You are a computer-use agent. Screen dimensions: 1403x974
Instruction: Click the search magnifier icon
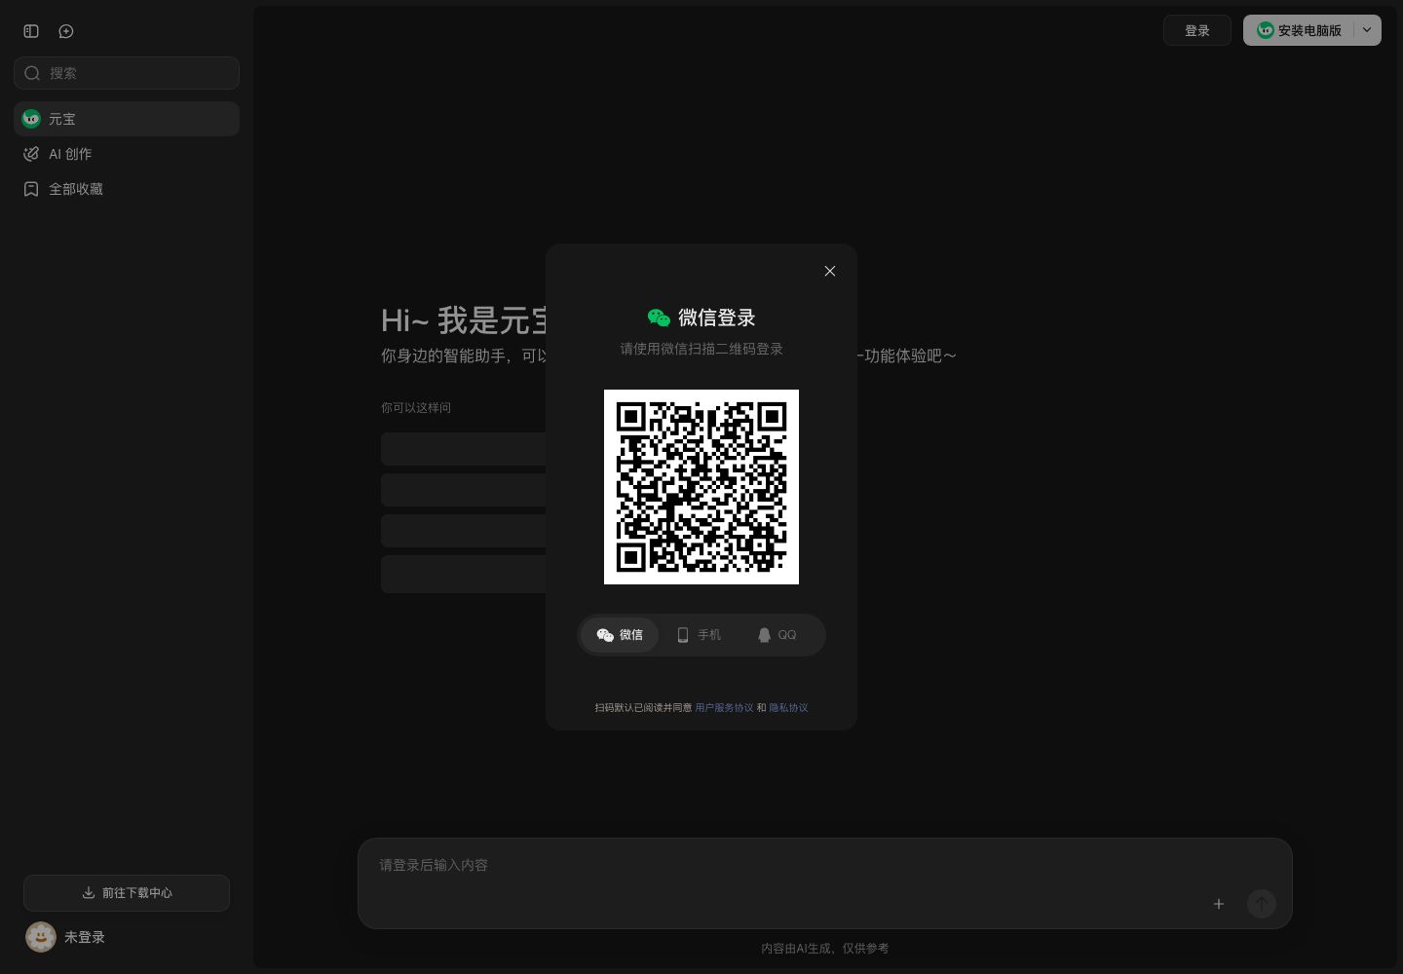32,73
